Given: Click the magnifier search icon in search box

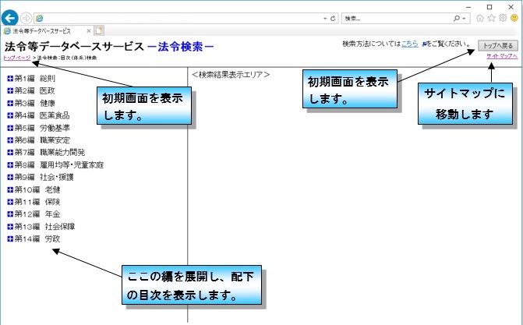Looking at the screenshot, I should (x=463, y=17).
